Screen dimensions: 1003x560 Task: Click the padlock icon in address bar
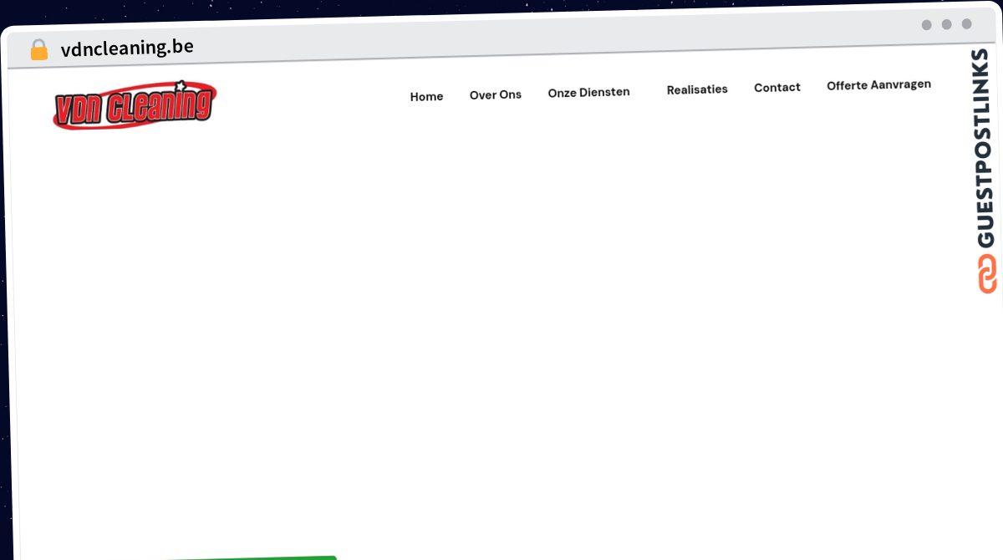tap(38, 50)
